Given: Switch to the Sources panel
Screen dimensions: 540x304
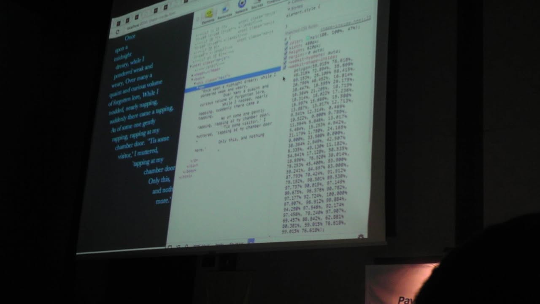Looking at the screenshot, I should click(257, 5).
